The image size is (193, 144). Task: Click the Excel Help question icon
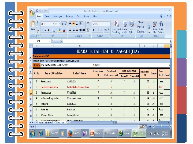161,16
